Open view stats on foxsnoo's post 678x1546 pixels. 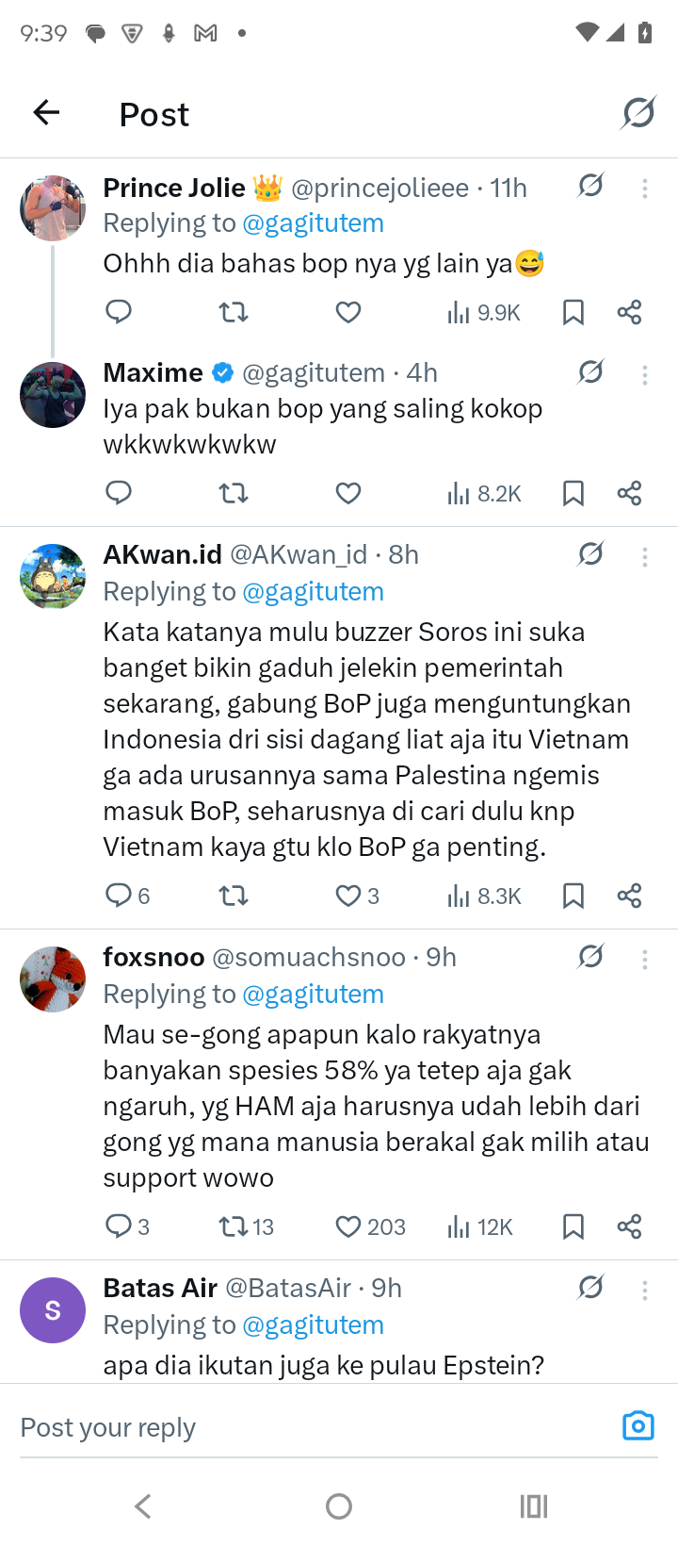coord(480,1226)
